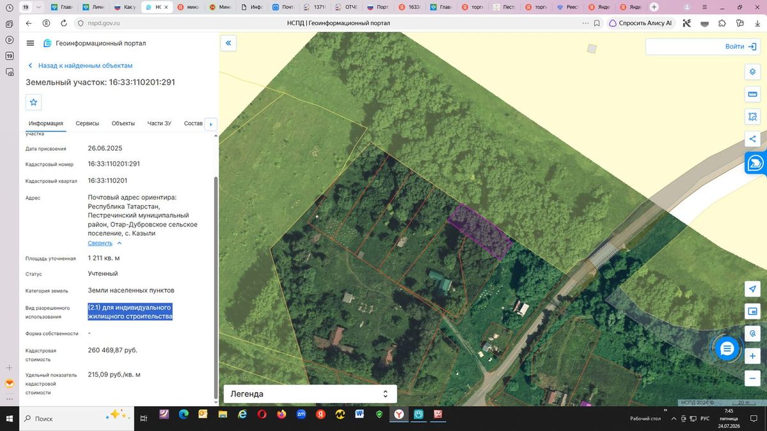Open new browser tab with plus
767x431 pixels.
pyautogui.click(x=654, y=7)
